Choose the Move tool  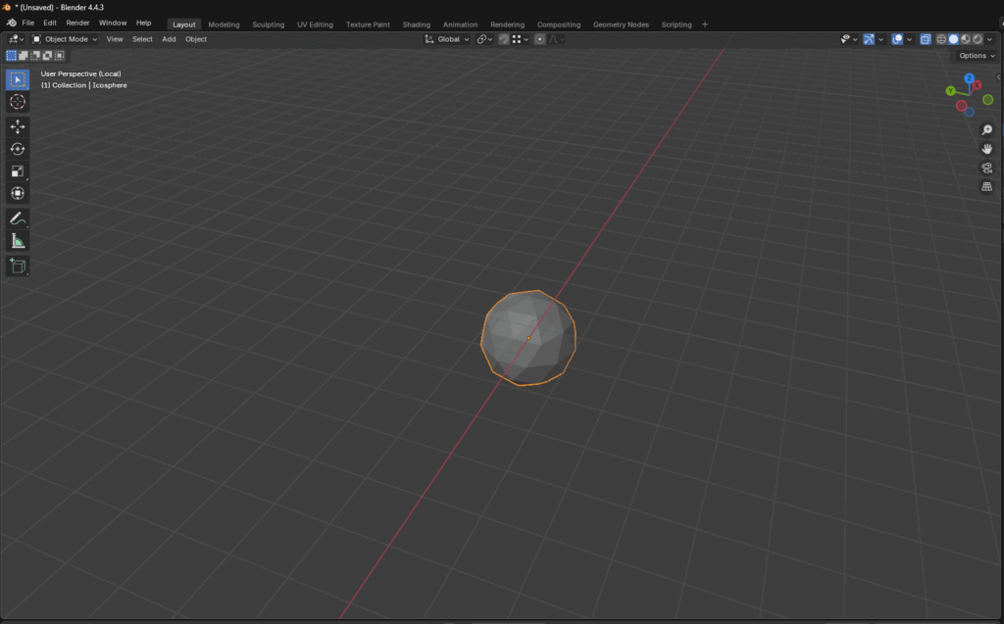point(18,126)
